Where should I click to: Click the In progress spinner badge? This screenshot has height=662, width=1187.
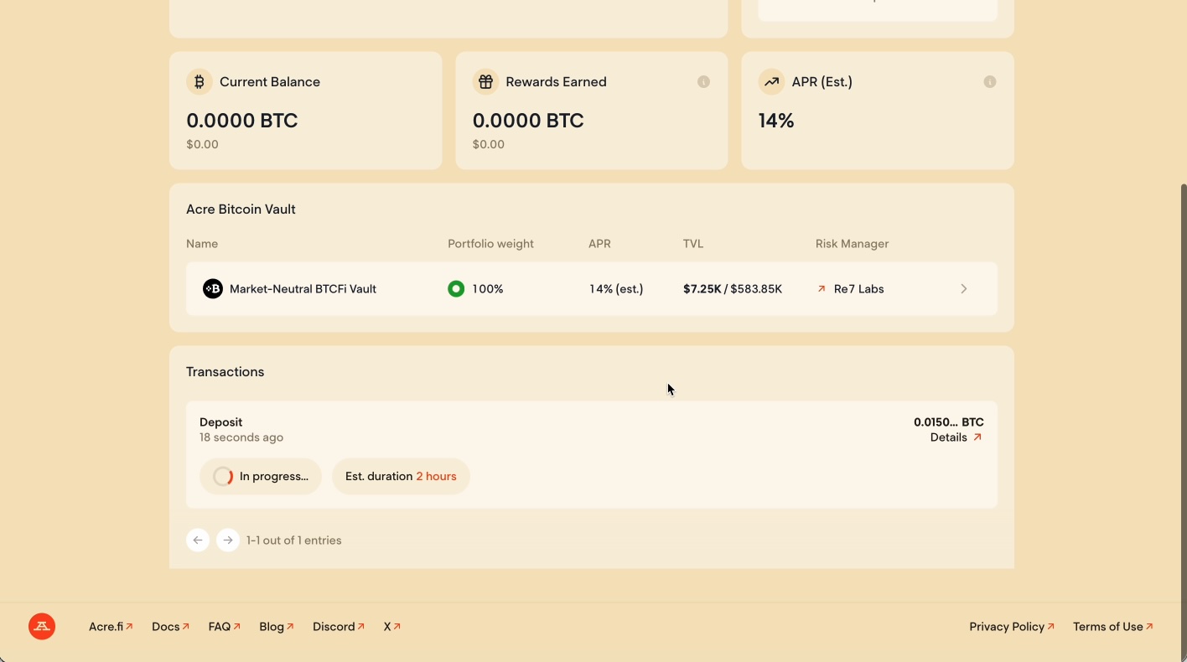(x=261, y=477)
